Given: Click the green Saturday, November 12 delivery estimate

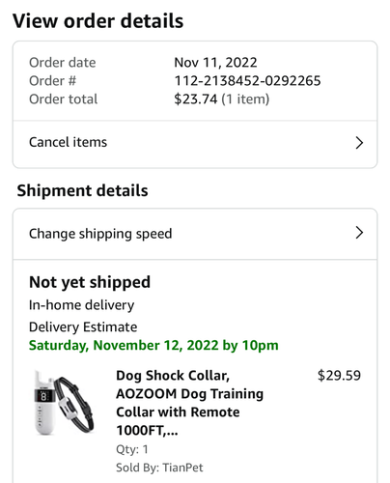Looking at the screenshot, I should (153, 346).
